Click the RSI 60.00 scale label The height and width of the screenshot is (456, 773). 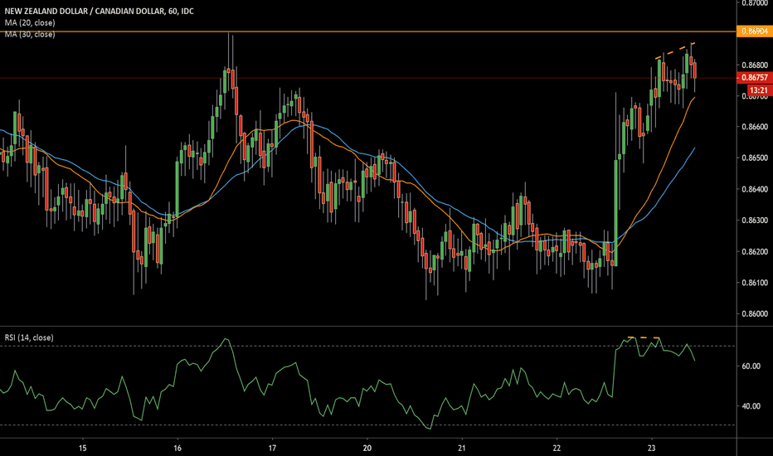pyautogui.click(x=753, y=366)
